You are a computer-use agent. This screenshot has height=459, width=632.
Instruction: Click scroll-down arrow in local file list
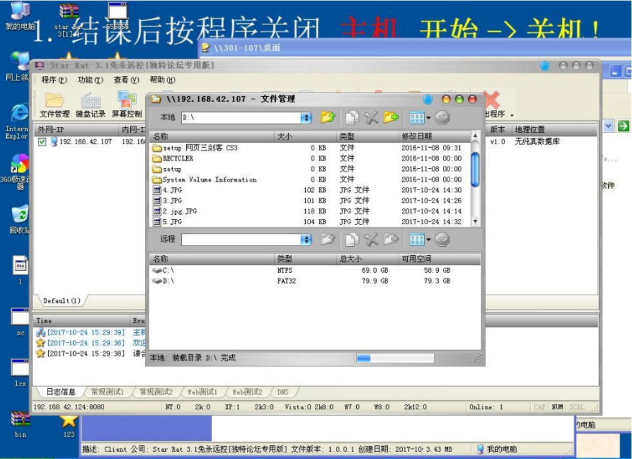pyautogui.click(x=475, y=221)
